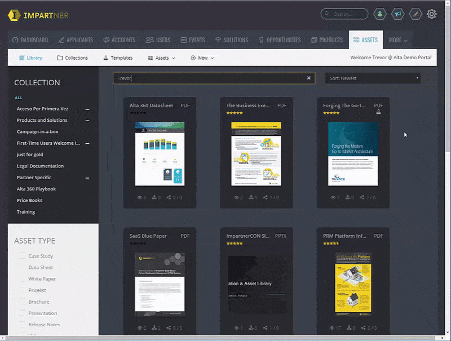Clear the Trevor search with X

click(x=308, y=78)
